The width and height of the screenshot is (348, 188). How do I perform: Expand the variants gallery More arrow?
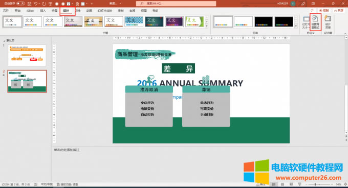click(296, 26)
